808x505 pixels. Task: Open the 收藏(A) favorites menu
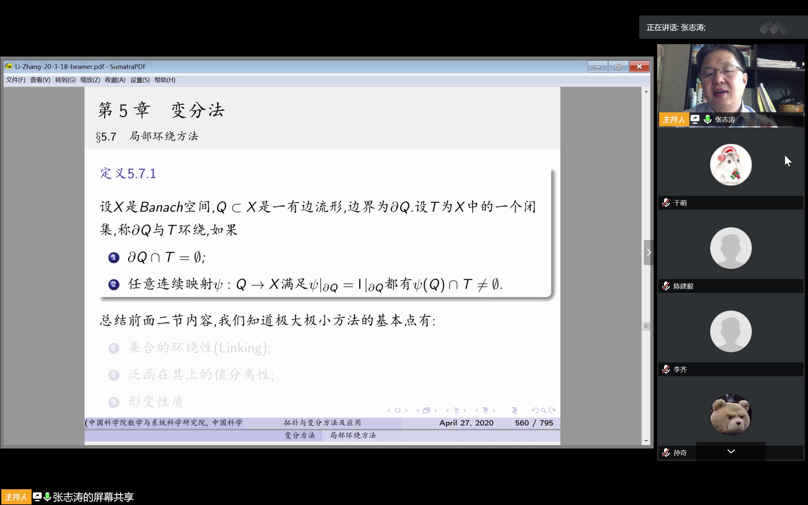click(115, 80)
